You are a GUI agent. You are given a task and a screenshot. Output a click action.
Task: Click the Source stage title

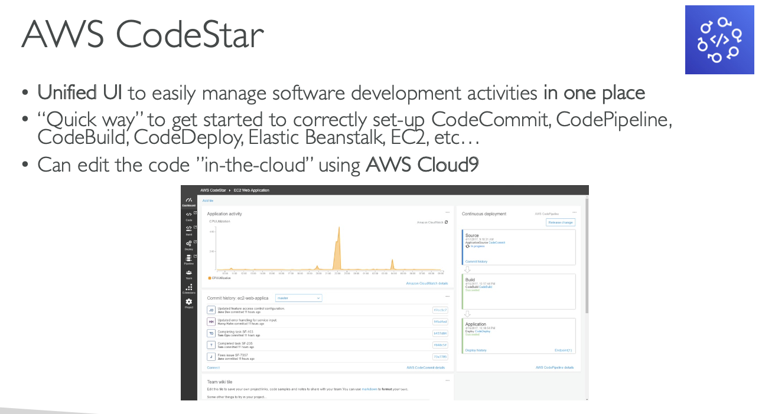click(x=472, y=236)
